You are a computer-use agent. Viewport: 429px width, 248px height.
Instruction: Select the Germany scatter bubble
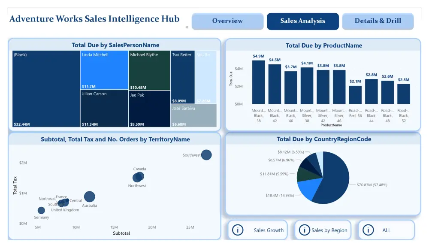[41, 210]
